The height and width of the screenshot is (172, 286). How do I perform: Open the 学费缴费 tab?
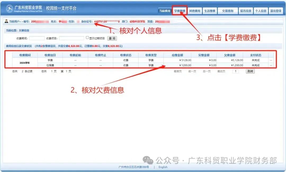tap(179, 11)
